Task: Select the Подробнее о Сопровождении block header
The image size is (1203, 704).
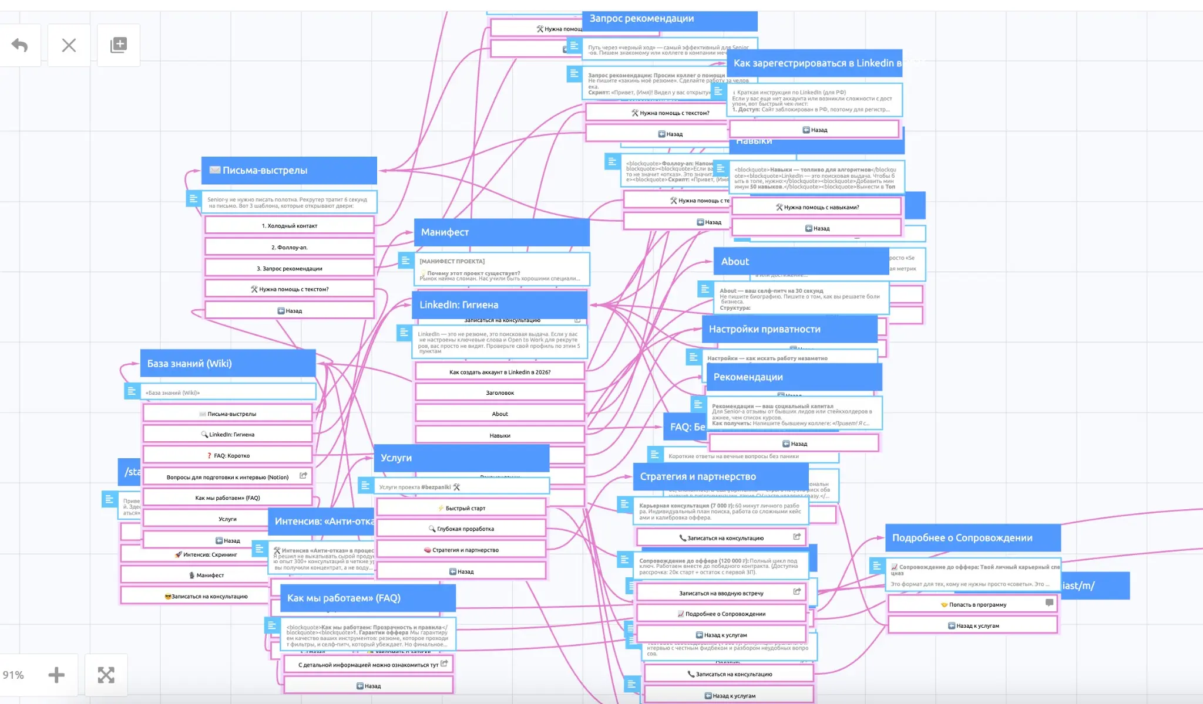Action: point(973,537)
